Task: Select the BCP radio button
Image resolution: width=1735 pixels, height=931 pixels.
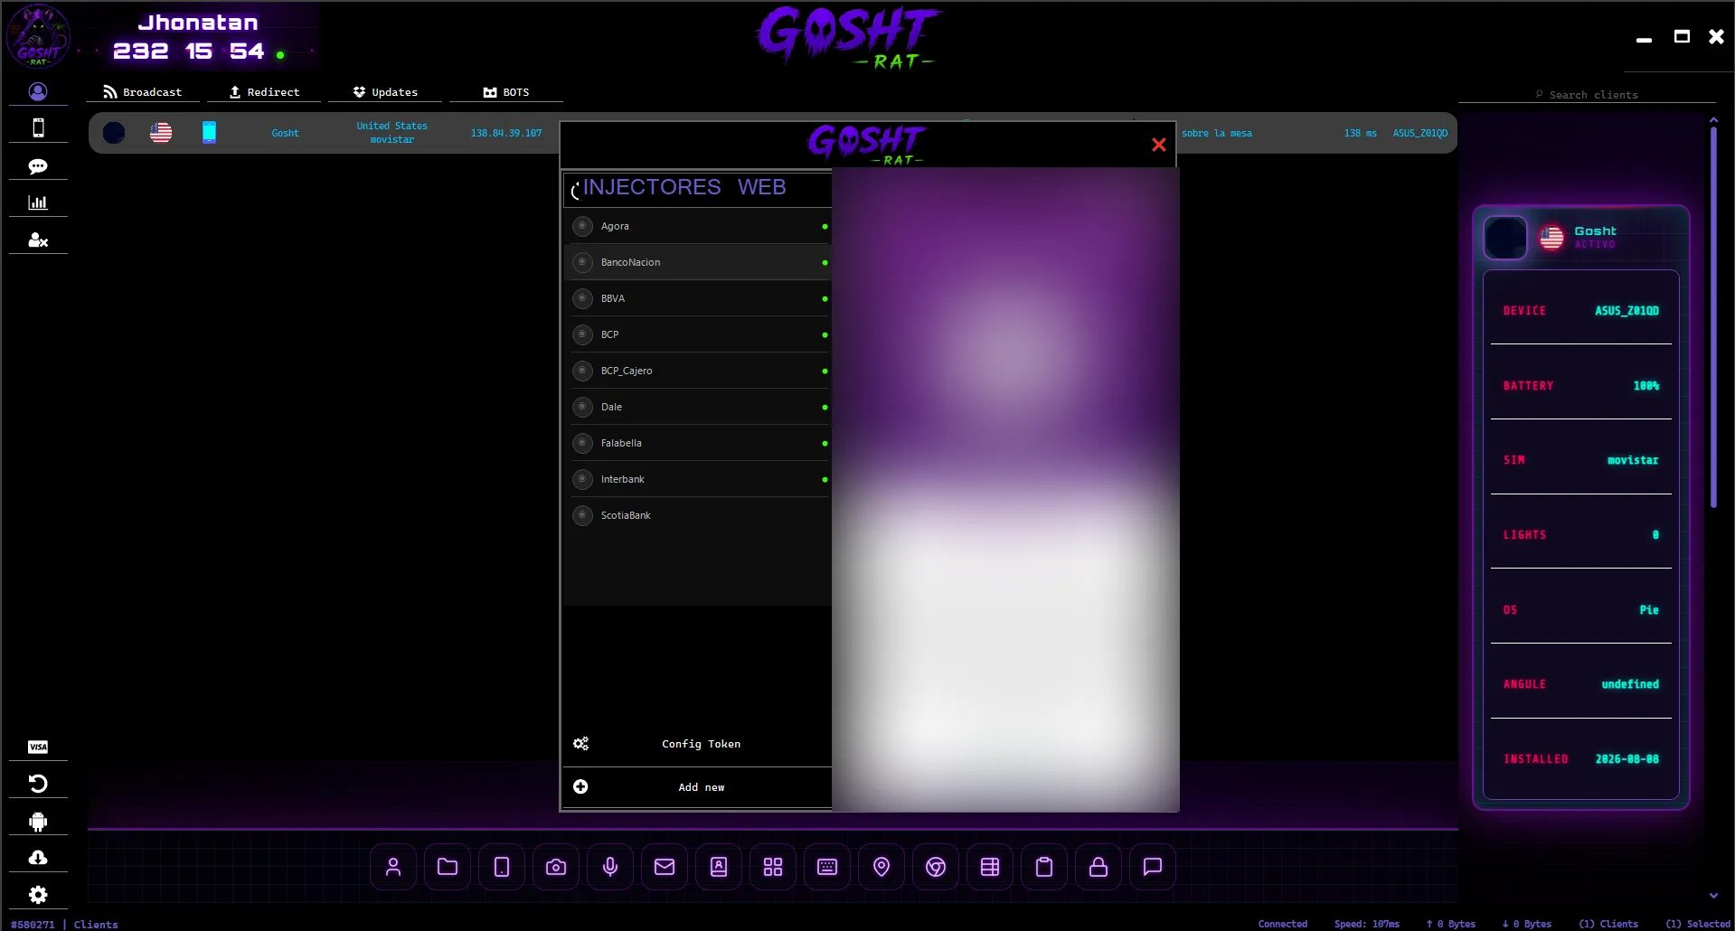Action: (582, 334)
